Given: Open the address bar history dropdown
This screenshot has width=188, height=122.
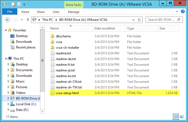Looking at the screenshot, I should 133,20.
